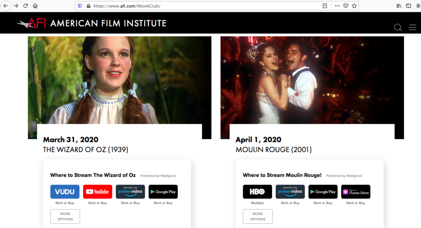Stream Wizard of Oz on VUDU
The width and height of the screenshot is (421, 228).
(x=65, y=192)
